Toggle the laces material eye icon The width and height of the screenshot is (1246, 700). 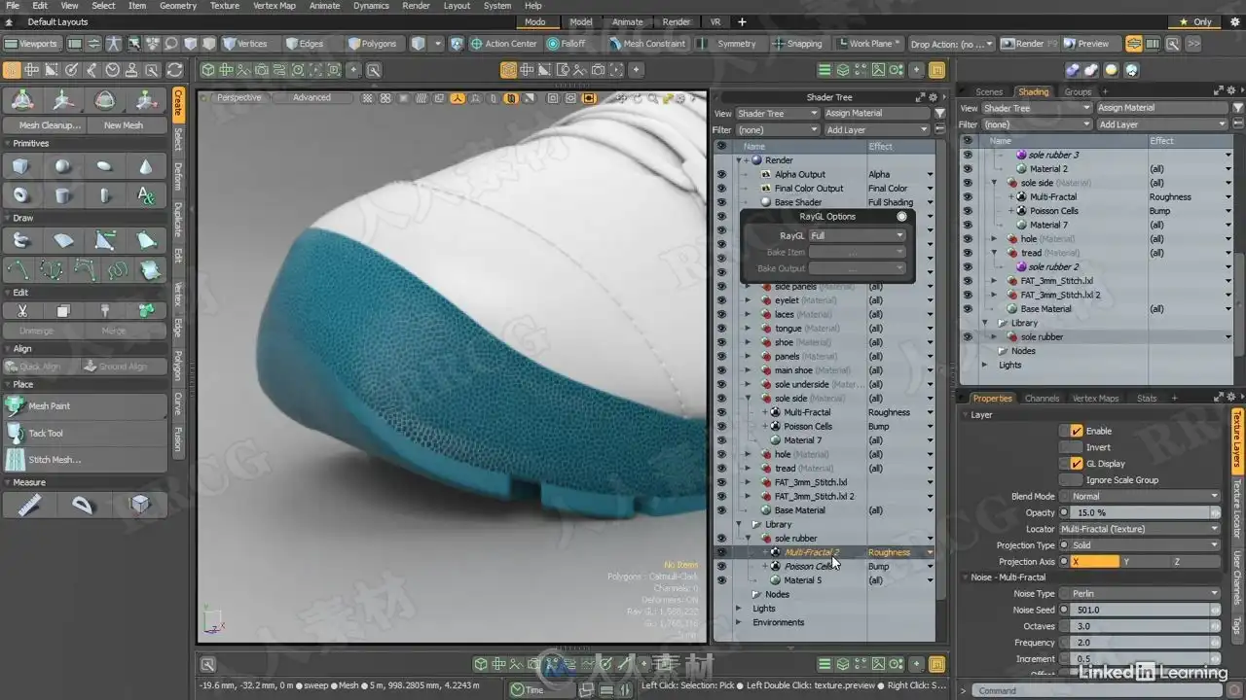click(x=721, y=315)
